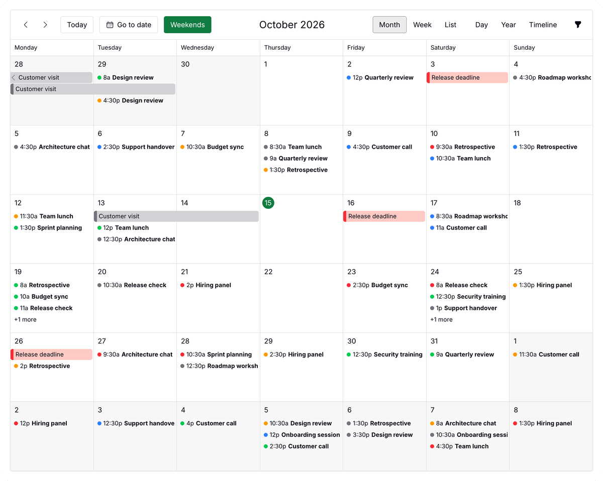Screen dimensions: 603x481
Task: Open the filter funnel icon
Action: [x=578, y=25]
